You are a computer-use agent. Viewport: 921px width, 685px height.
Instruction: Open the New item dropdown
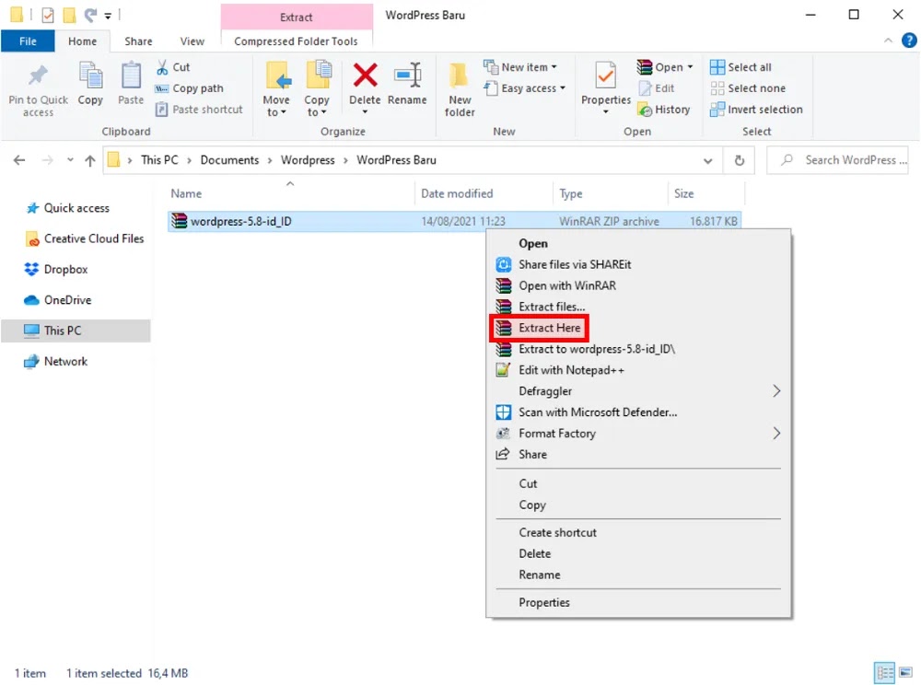click(x=519, y=67)
